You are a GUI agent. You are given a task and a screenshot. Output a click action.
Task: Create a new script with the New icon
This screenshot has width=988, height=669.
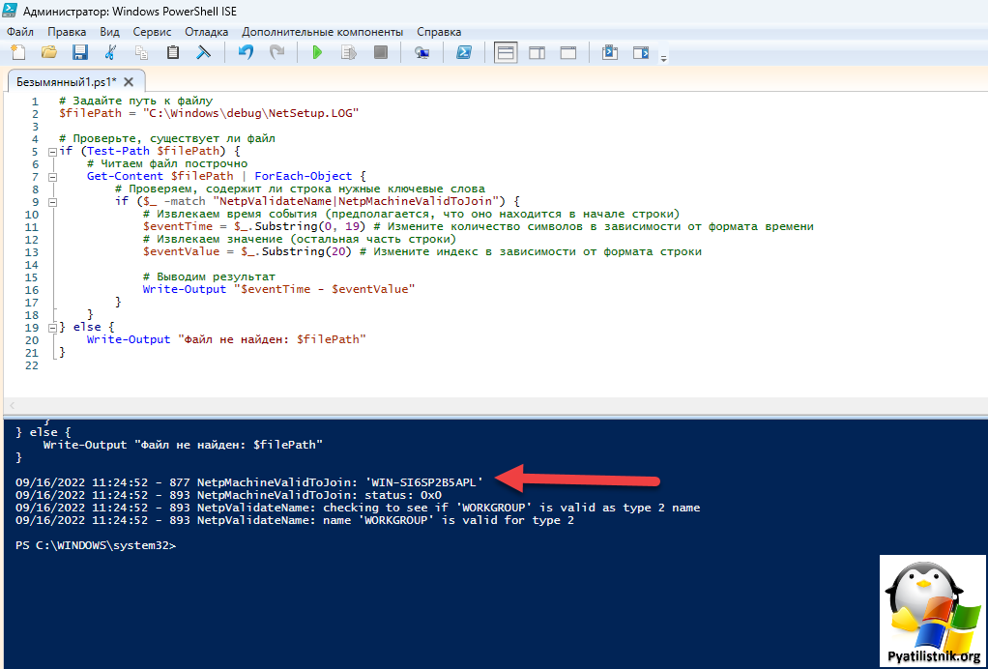(18, 52)
